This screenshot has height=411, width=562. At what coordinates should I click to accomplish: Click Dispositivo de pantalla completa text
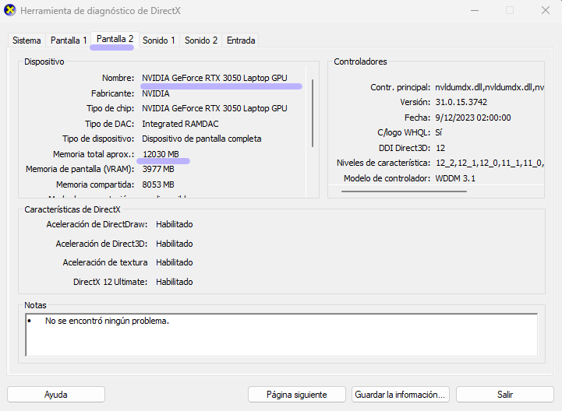[x=201, y=139]
